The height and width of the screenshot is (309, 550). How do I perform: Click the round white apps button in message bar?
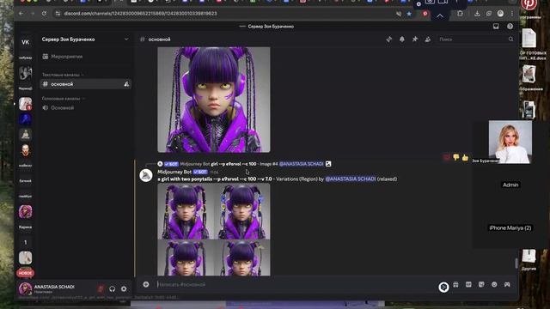tap(443, 287)
